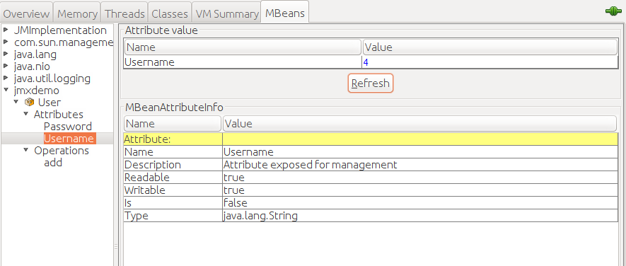
Task: Expand the JMImplementation tree node
Action: (x=6, y=30)
